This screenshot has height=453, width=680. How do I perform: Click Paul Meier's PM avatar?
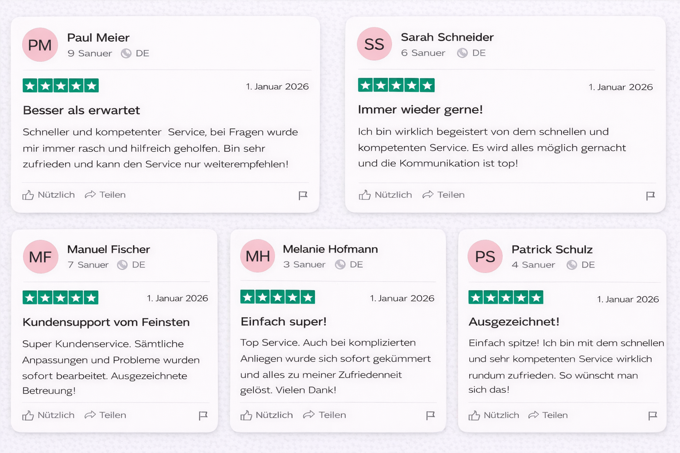(x=40, y=45)
